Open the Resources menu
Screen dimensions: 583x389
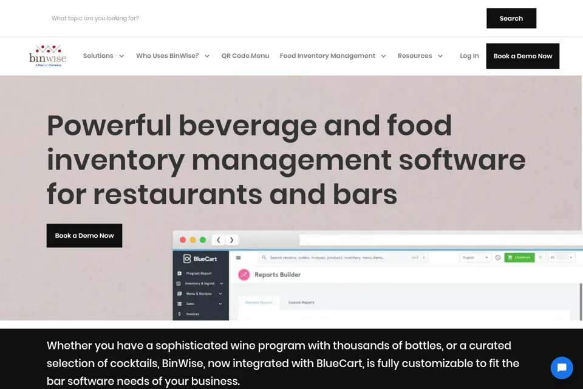[x=415, y=56]
